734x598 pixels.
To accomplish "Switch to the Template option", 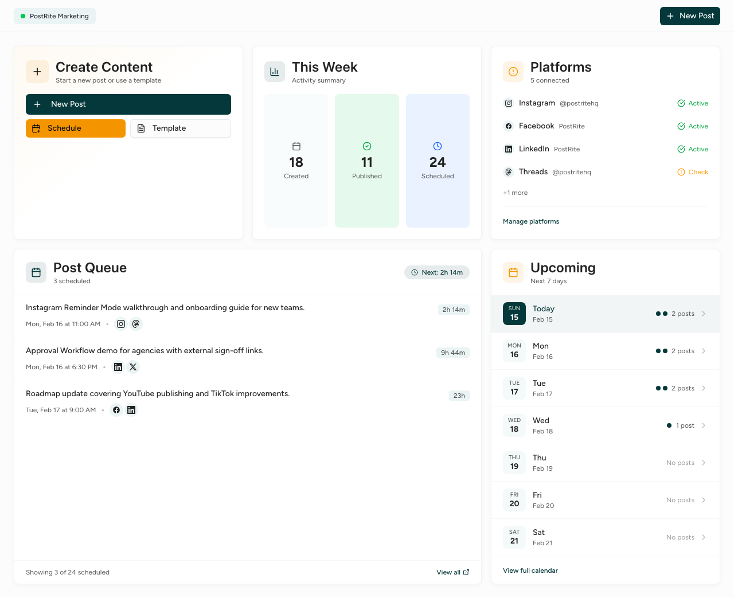I will click(x=180, y=128).
